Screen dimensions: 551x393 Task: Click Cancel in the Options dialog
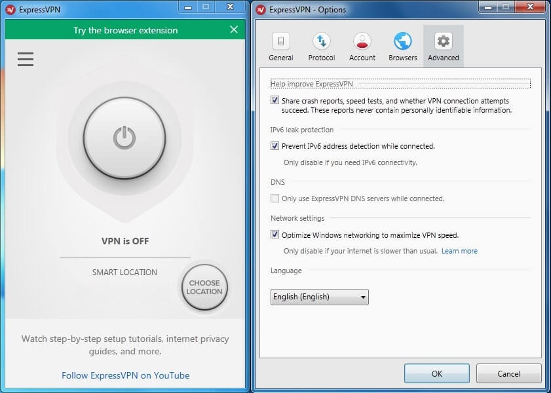pyautogui.click(x=509, y=374)
